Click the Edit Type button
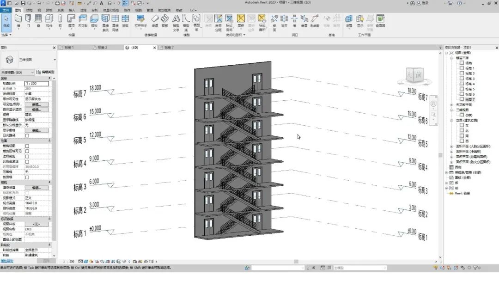 coord(45,72)
